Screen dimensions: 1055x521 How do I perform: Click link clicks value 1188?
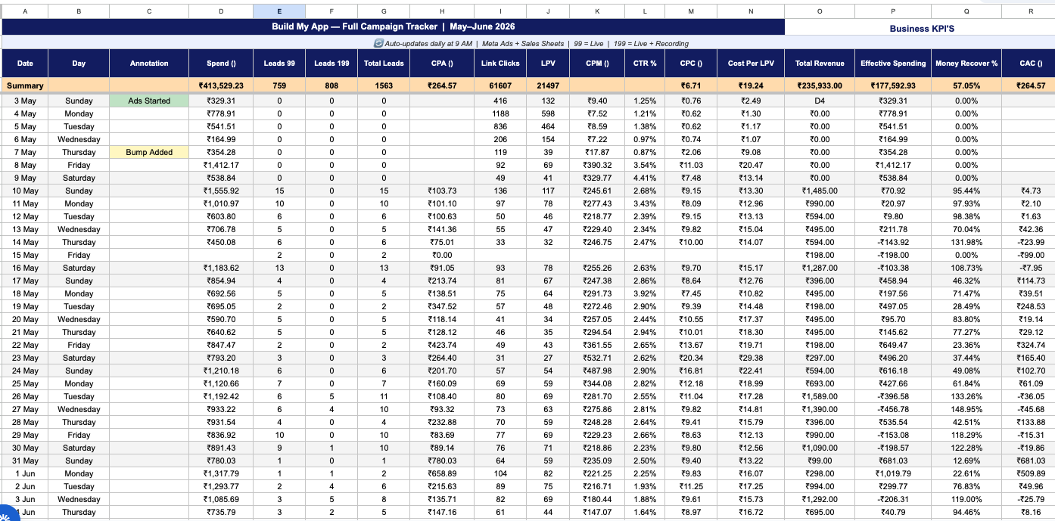tap(500, 113)
